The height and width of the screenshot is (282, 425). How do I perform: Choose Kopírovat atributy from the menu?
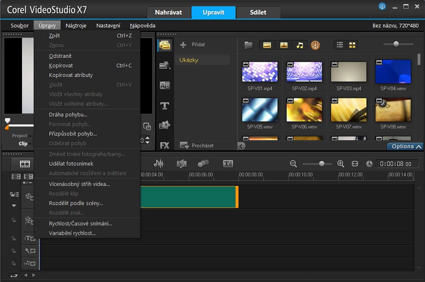71,75
